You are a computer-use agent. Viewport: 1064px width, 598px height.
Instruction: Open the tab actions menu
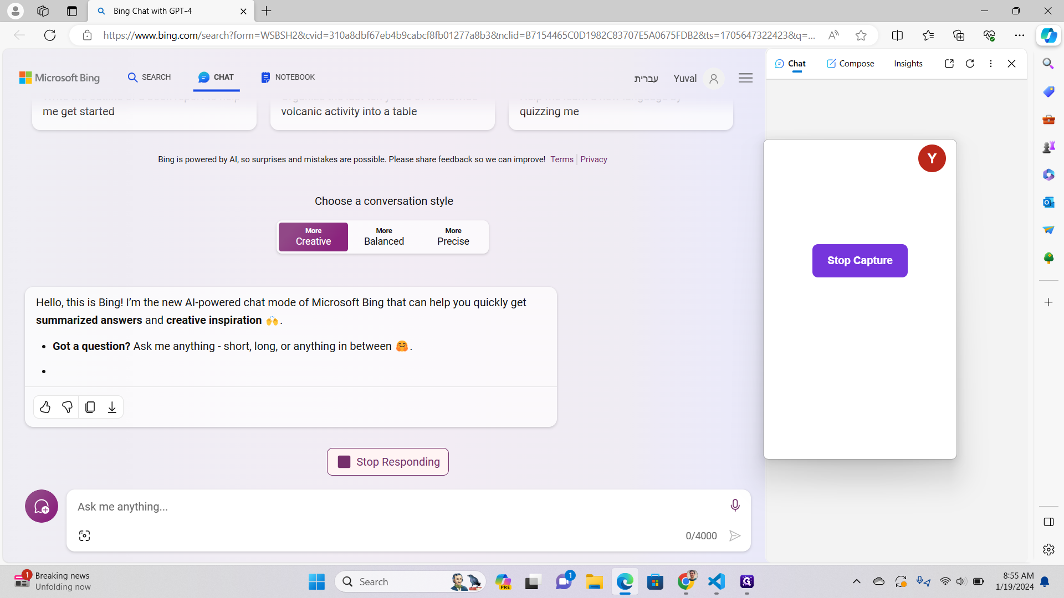point(72,11)
